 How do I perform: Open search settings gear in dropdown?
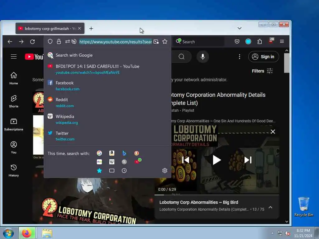click(x=165, y=171)
